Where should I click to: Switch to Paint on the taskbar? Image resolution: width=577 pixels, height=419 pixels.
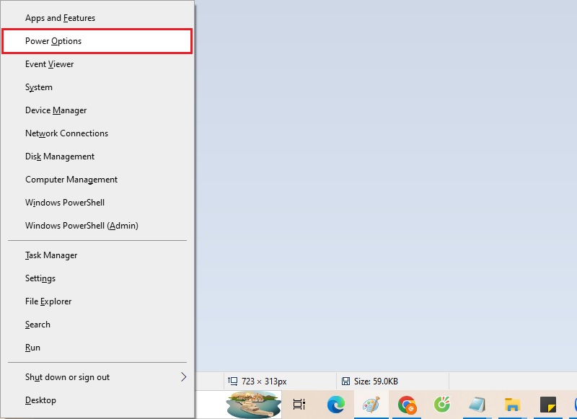(x=371, y=405)
